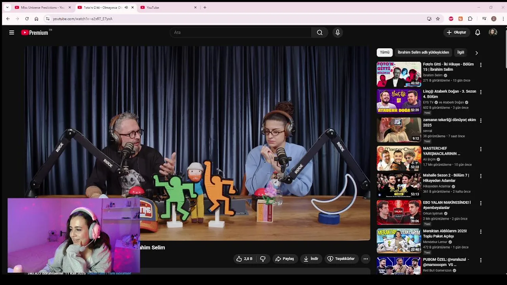Screen dimensions: 507x285
Task: Open options for EBO YALAN MAKİNESİNDE video
Action: 481,203
